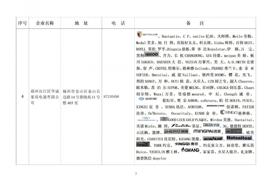The image size is (271, 191).
Task: Select the Westinghouse logo
Action: (x=146, y=119)
